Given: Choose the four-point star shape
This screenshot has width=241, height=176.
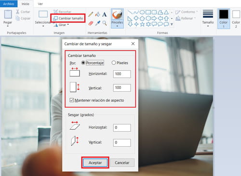Looking at the screenshot, I should tap(136, 24).
